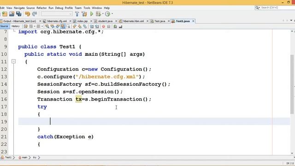295x166 pixels.
Task: Open the Refactor menu
Action: click(41, 8)
